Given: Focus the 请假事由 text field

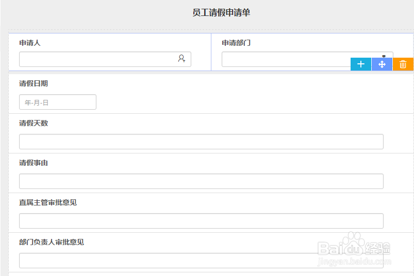Looking at the screenshot, I should 201,181.
